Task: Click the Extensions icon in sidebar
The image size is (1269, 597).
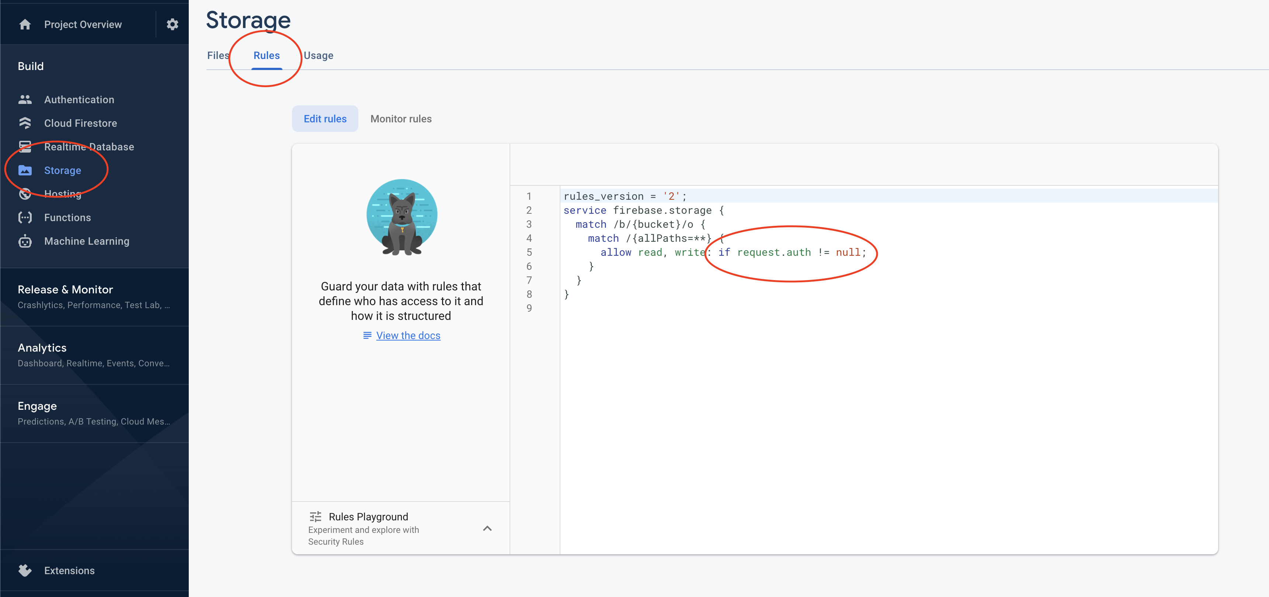Action: pyautogui.click(x=25, y=570)
